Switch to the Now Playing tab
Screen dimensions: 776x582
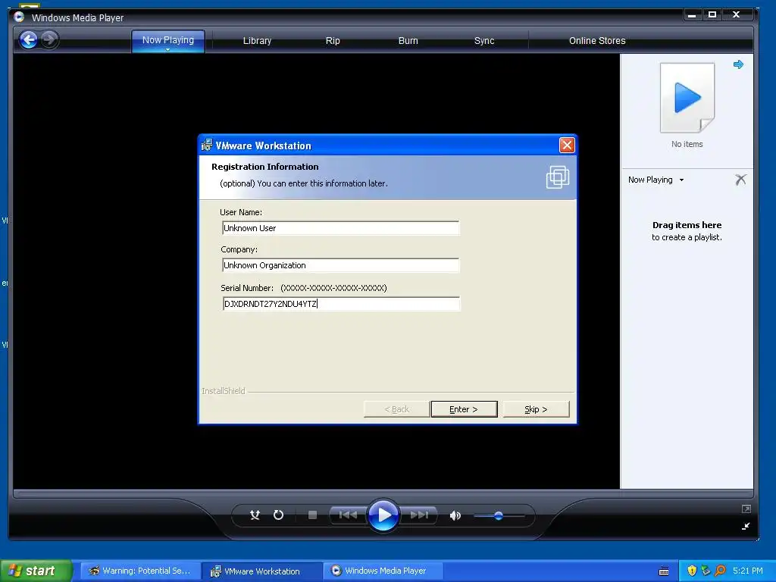(168, 40)
